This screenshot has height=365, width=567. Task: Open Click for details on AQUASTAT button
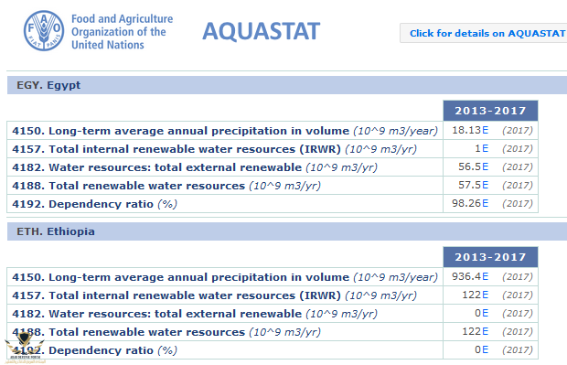coord(483,33)
